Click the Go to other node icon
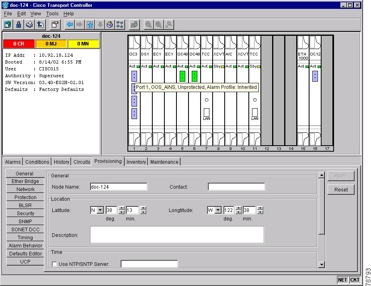This screenshot has width=371, height=286. click(x=134, y=25)
